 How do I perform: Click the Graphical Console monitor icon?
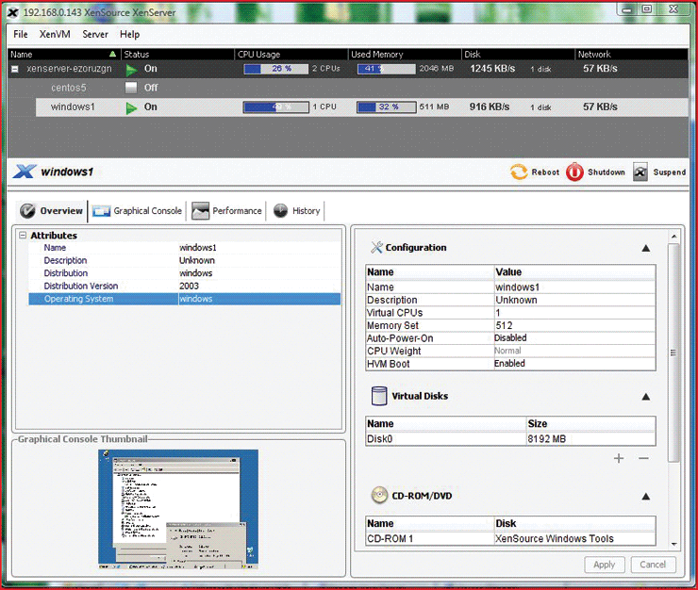[x=101, y=211]
